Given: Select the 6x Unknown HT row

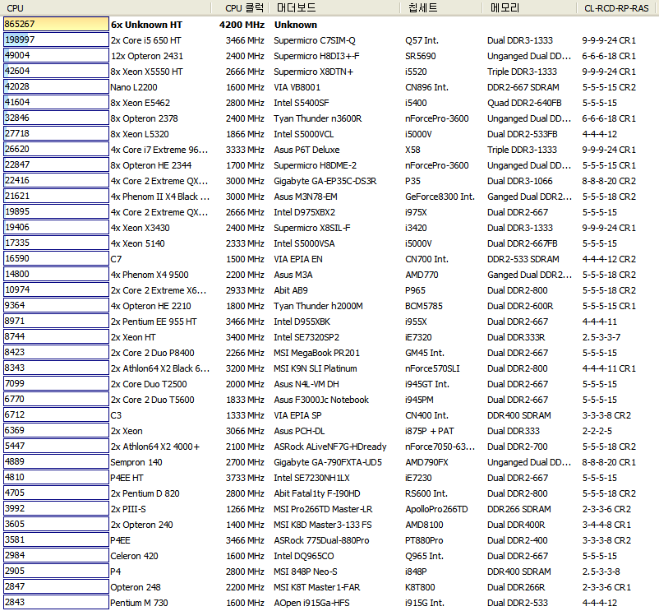Looking at the screenshot, I should (x=146, y=25).
